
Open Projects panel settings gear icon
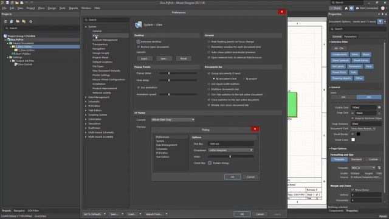(31, 22)
